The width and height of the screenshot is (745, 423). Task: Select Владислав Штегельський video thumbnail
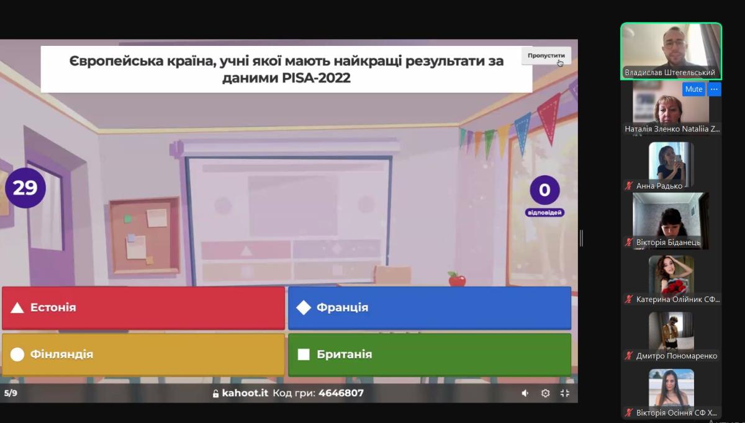(671, 51)
